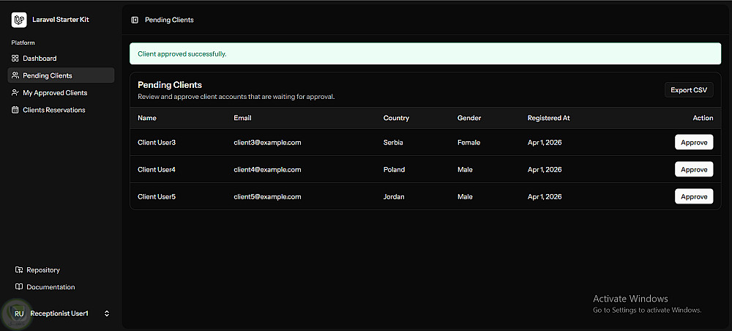Viewport: 732px width, 331px height.
Task: Click the Female gender cell
Action: tap(468, 142)
